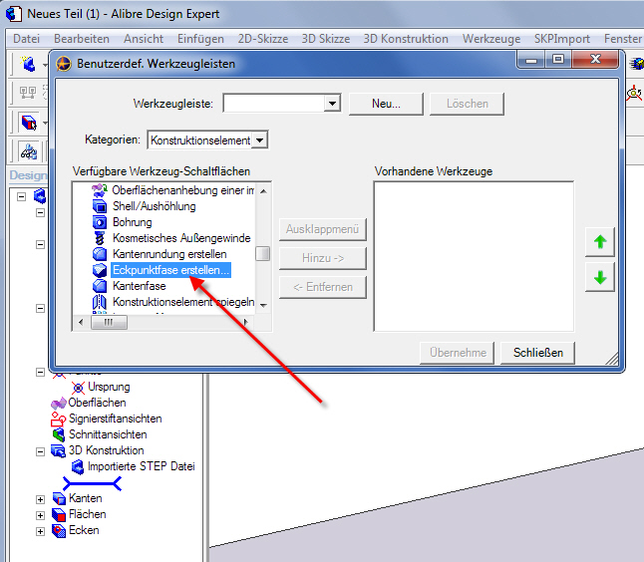Screen dimensions: 644x562
Task: Select Signierstiftansichten tree item
Action: click(x=116, y=419)
